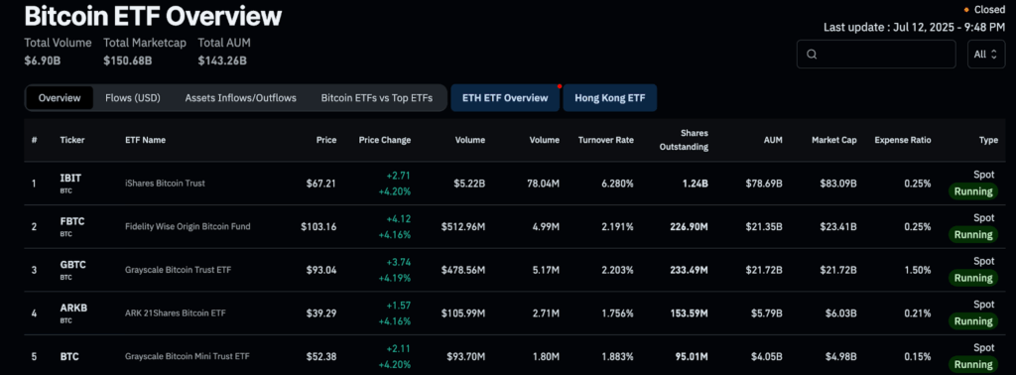Click the Running badge in GBTC row
The width and height of the screenshot is (1016, 375).
pyautogui.click(x=973, y=278)
